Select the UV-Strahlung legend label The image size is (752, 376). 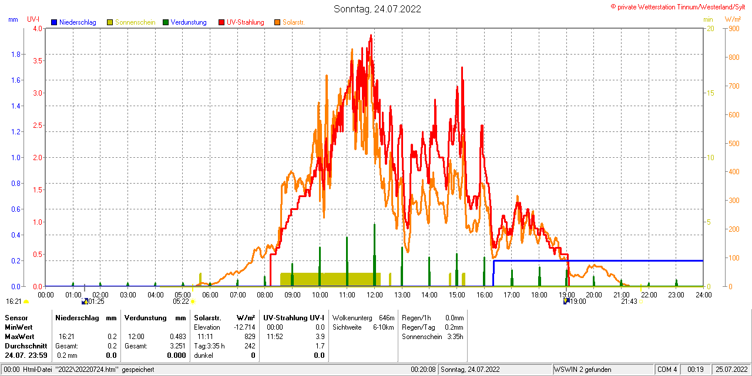[x=246, y=22]
